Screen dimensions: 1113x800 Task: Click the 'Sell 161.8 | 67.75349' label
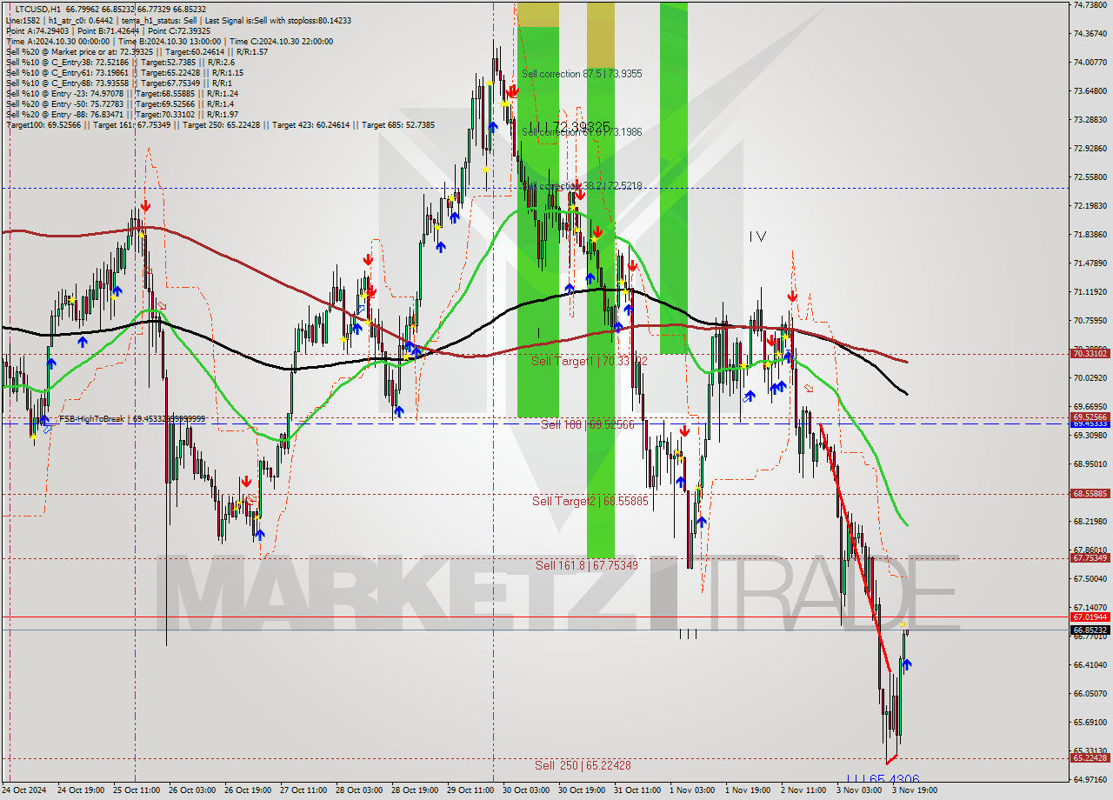click(x=587, y=565)
